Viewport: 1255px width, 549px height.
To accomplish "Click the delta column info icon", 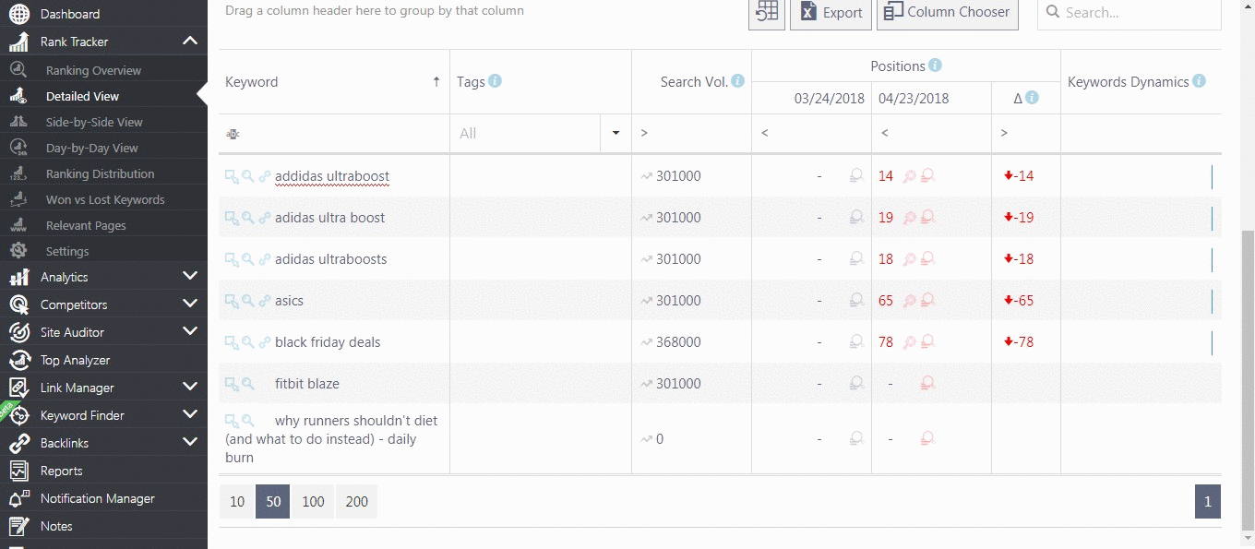I will pos(1032,97).
